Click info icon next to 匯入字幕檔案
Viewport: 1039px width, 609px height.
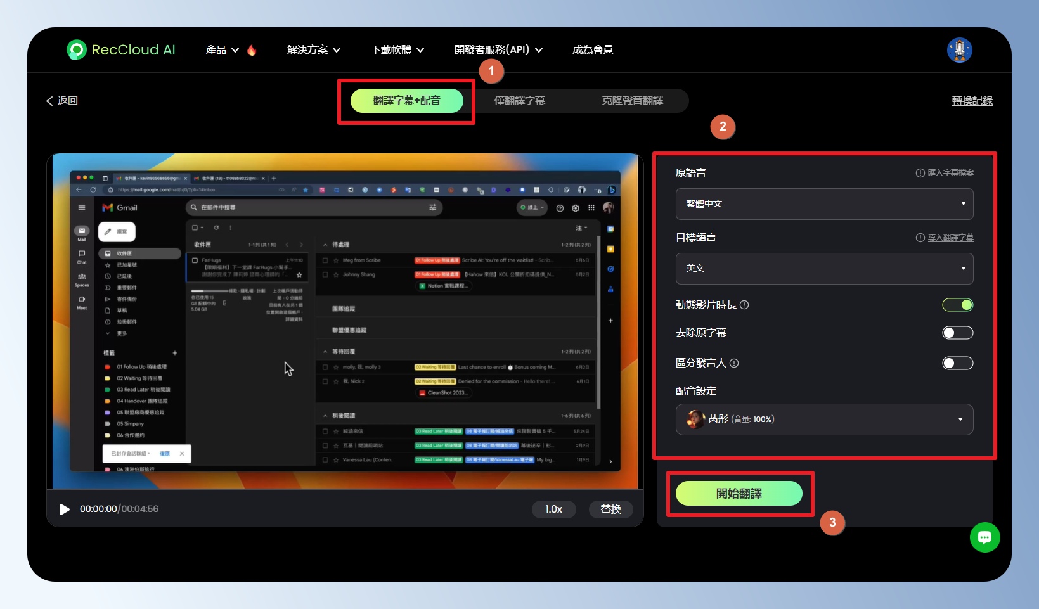click(x=920, y=173)
